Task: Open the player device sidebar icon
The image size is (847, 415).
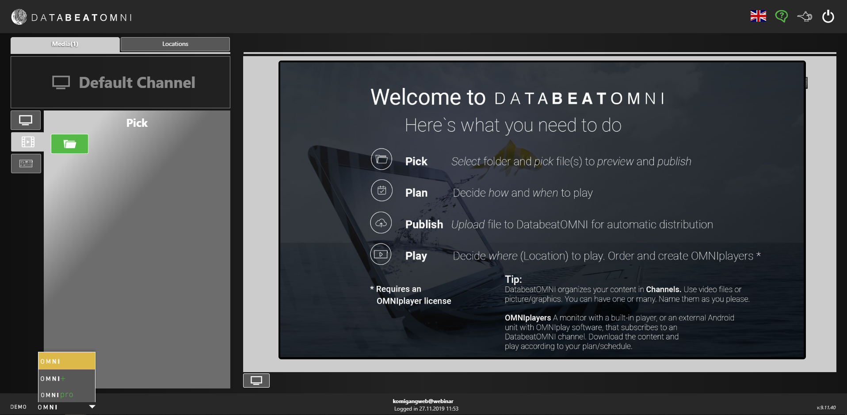Action: pyautogui.click(x=26, y=164)
